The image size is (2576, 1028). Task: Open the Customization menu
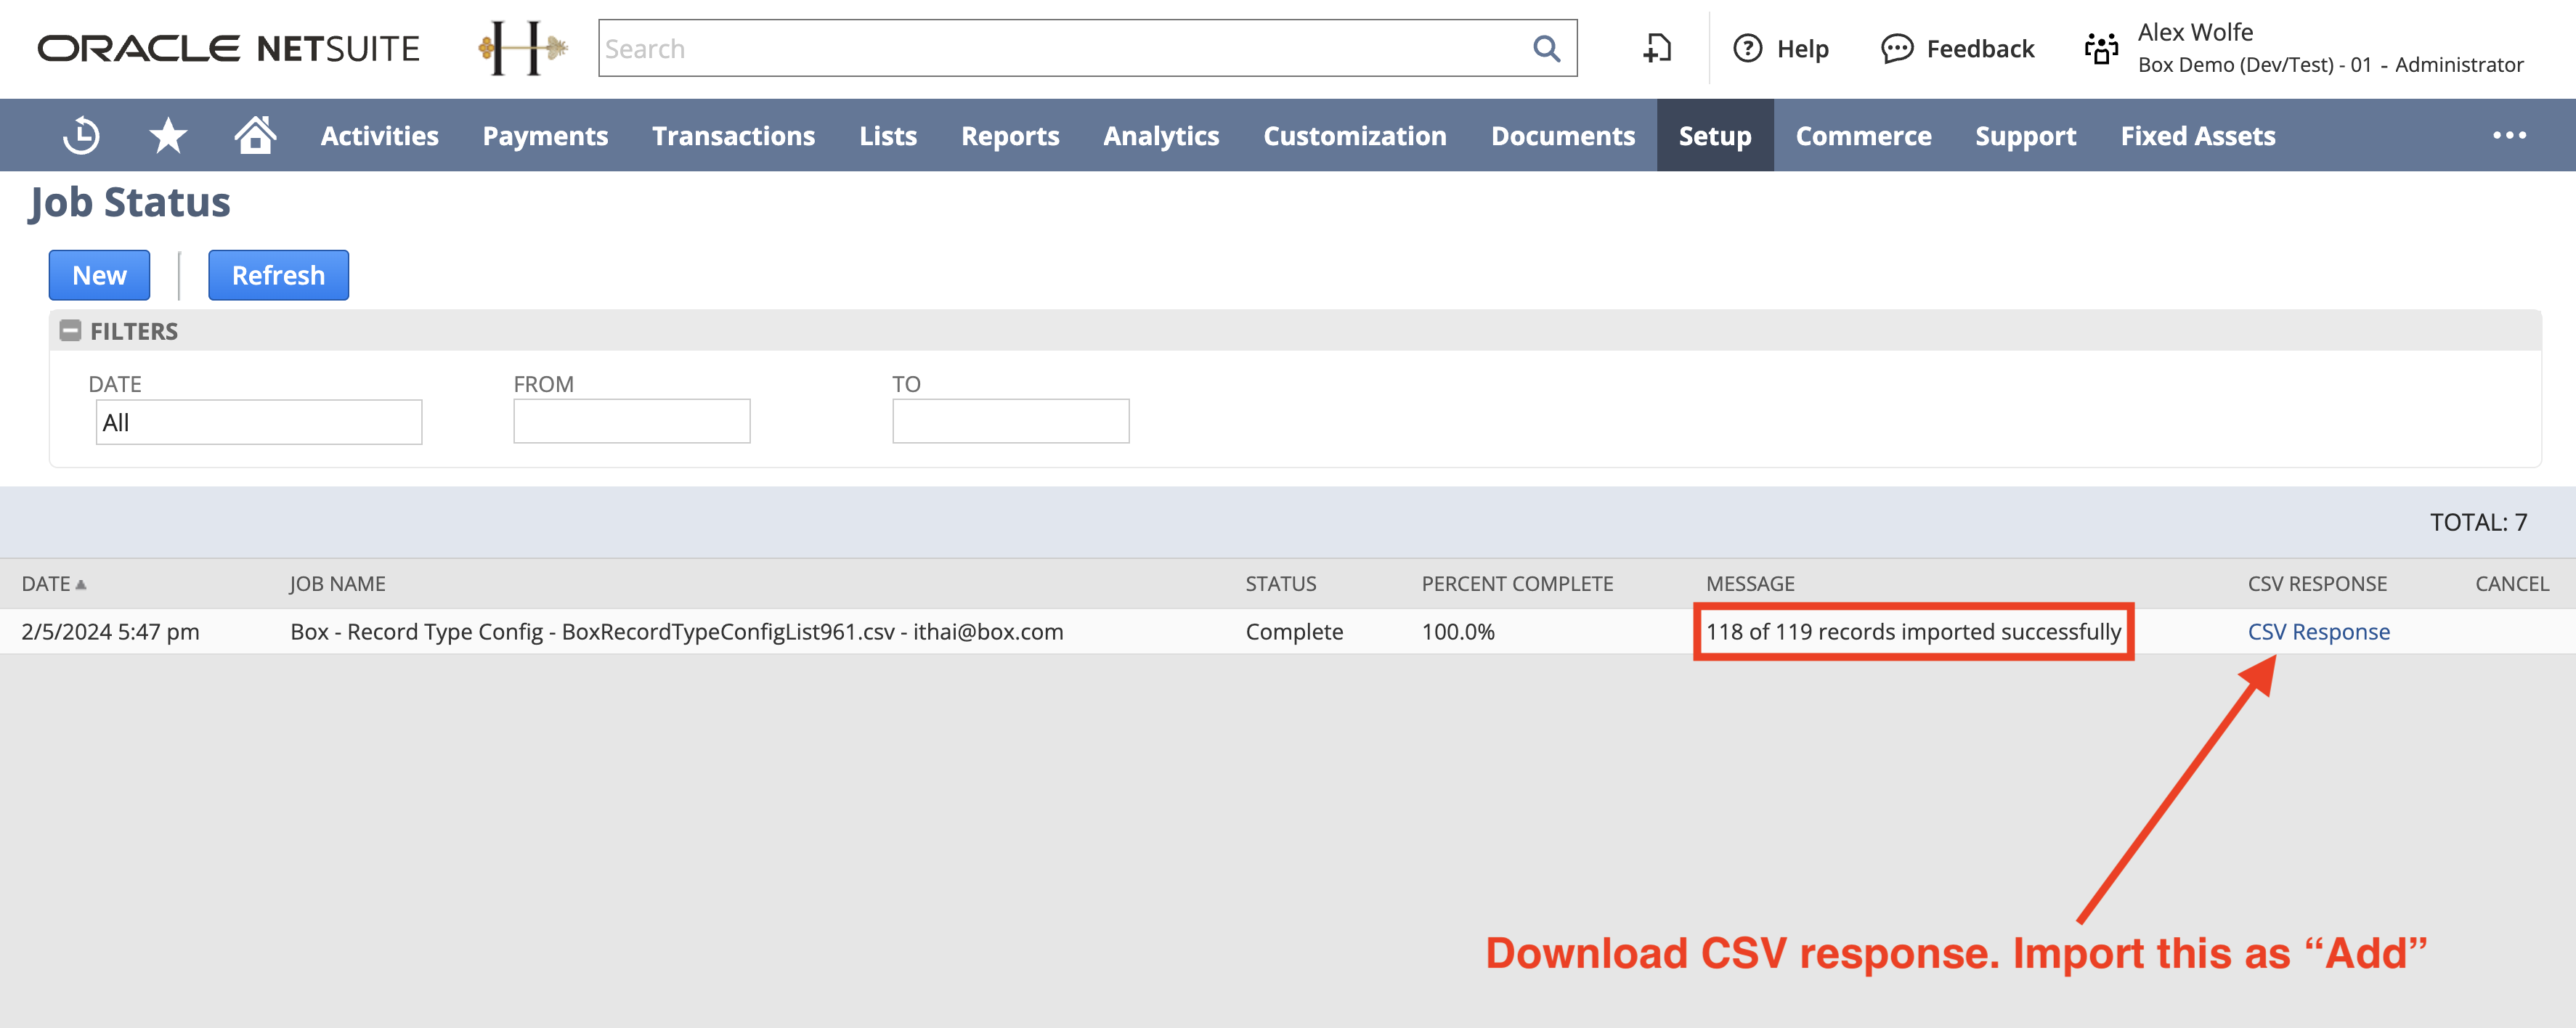[x=1354, y=135]
